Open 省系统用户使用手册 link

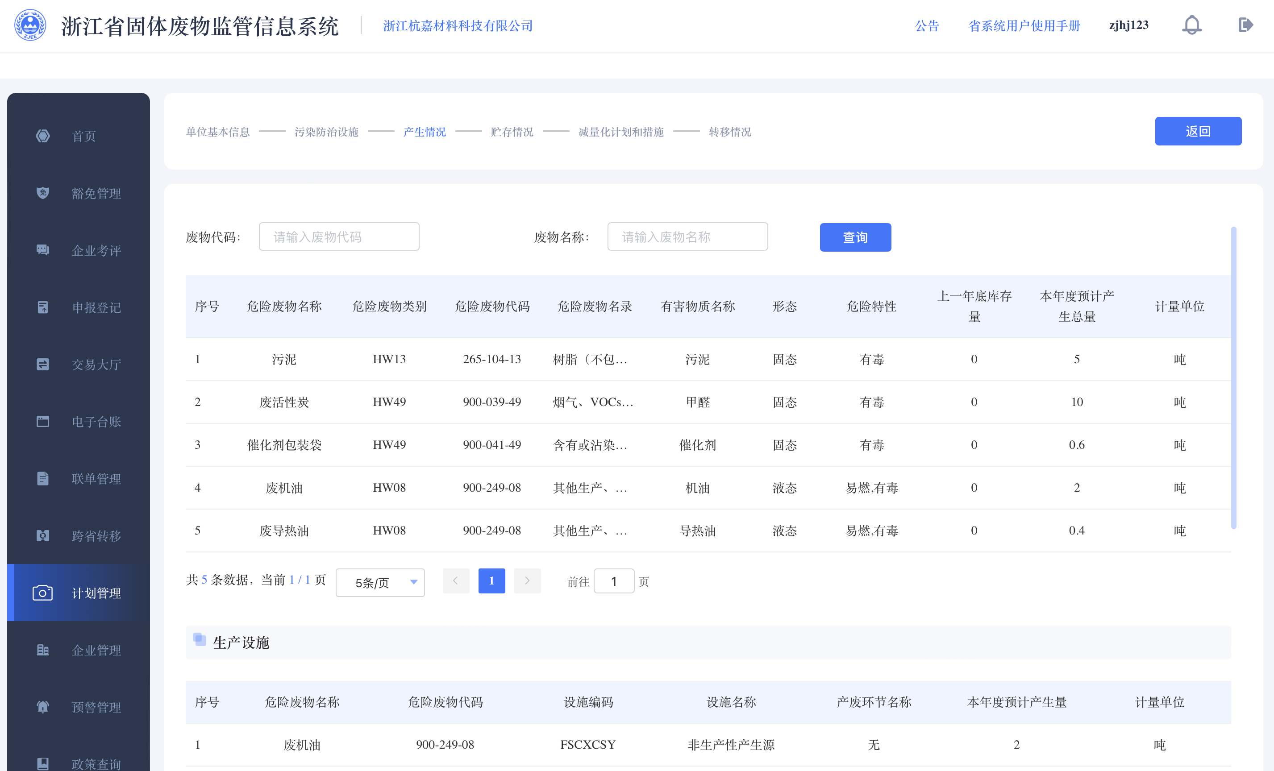click(x=1024, y=25)
